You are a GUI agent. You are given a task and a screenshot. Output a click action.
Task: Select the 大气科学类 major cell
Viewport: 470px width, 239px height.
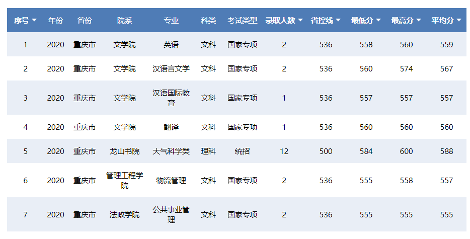tap(171, 151)
